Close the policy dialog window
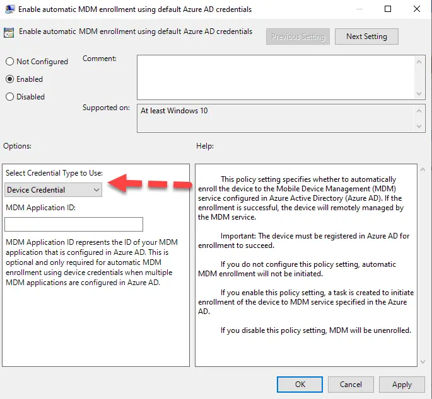 [x=417, y=9]
